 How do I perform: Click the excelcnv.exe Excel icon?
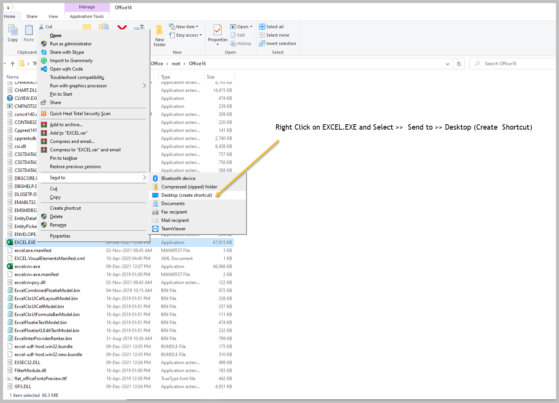point(10,267)
